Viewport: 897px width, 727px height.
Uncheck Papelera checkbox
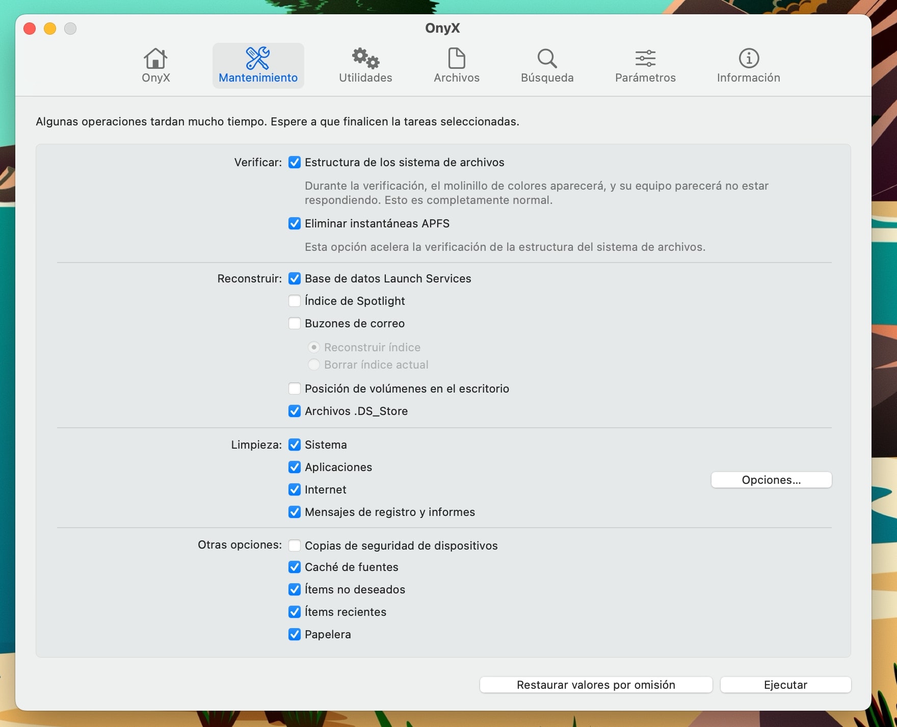(295, 634)
